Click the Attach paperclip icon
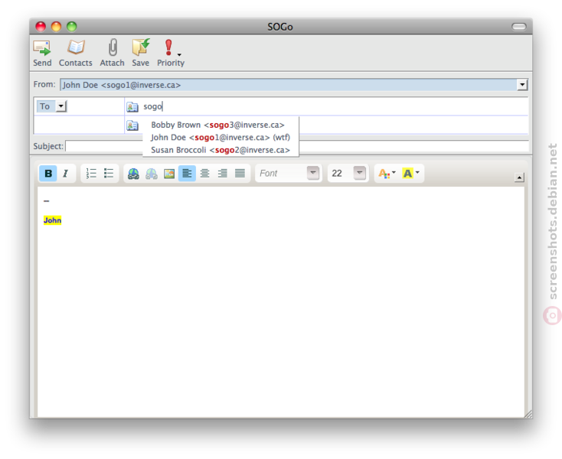The image size is (562, 459). click(x=113, y=54)
